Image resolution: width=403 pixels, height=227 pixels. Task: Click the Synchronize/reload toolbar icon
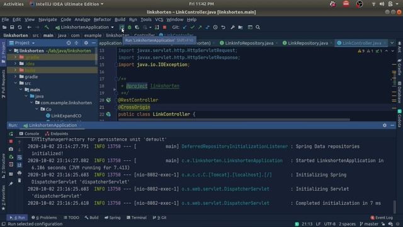tap(20, 27)
